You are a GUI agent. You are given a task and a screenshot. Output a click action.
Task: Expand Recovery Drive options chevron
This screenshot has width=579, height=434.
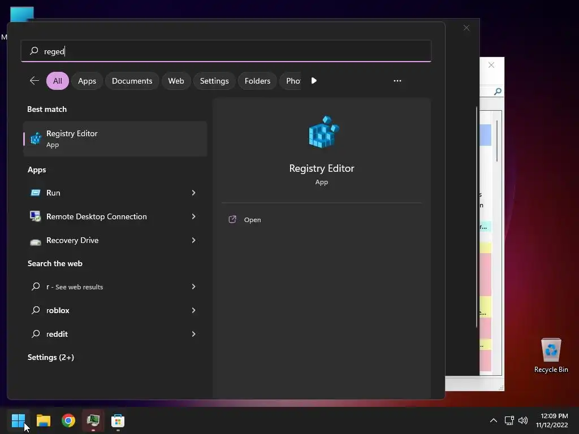(x=193, y=240)
